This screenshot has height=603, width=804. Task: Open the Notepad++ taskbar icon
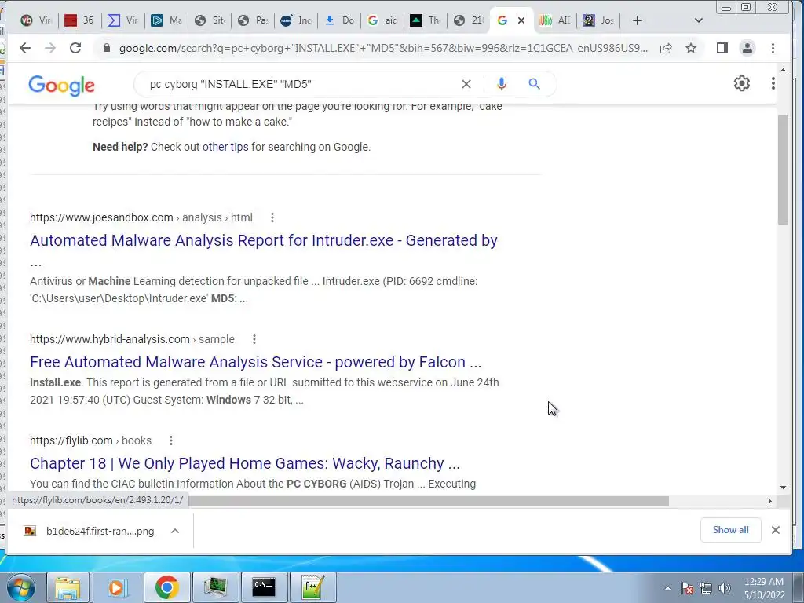[x=312, y=587]
